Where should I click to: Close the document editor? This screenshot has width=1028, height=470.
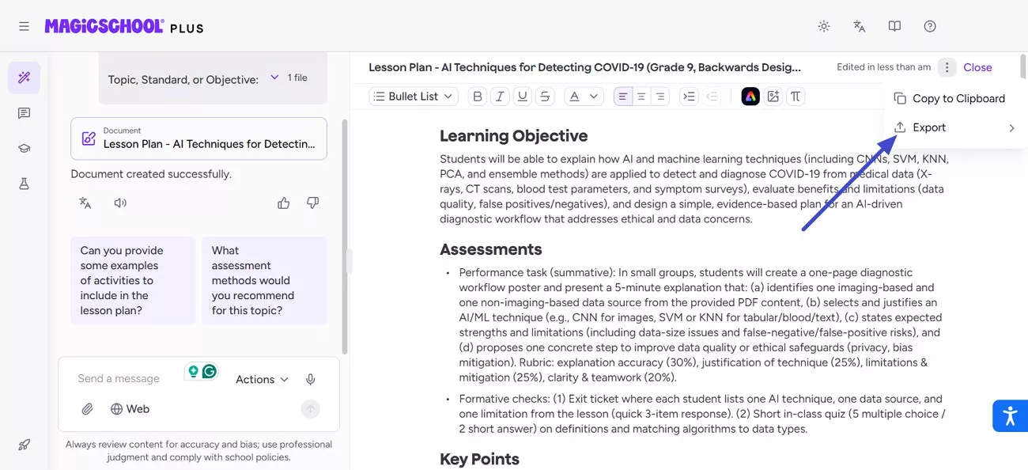977,67
